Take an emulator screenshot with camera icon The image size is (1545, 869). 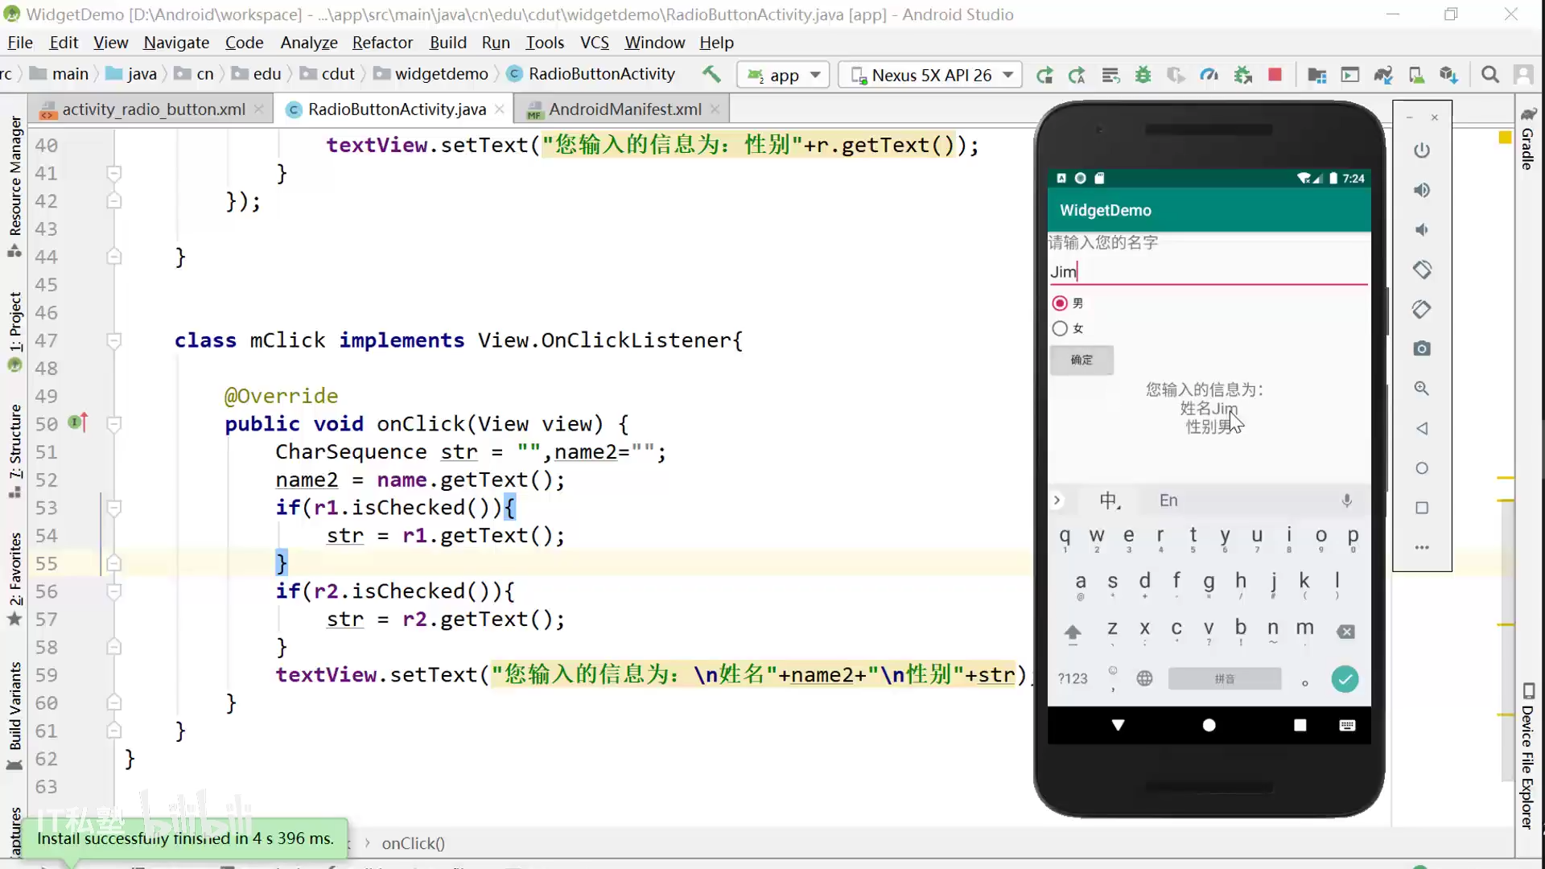coord(1422,348)
